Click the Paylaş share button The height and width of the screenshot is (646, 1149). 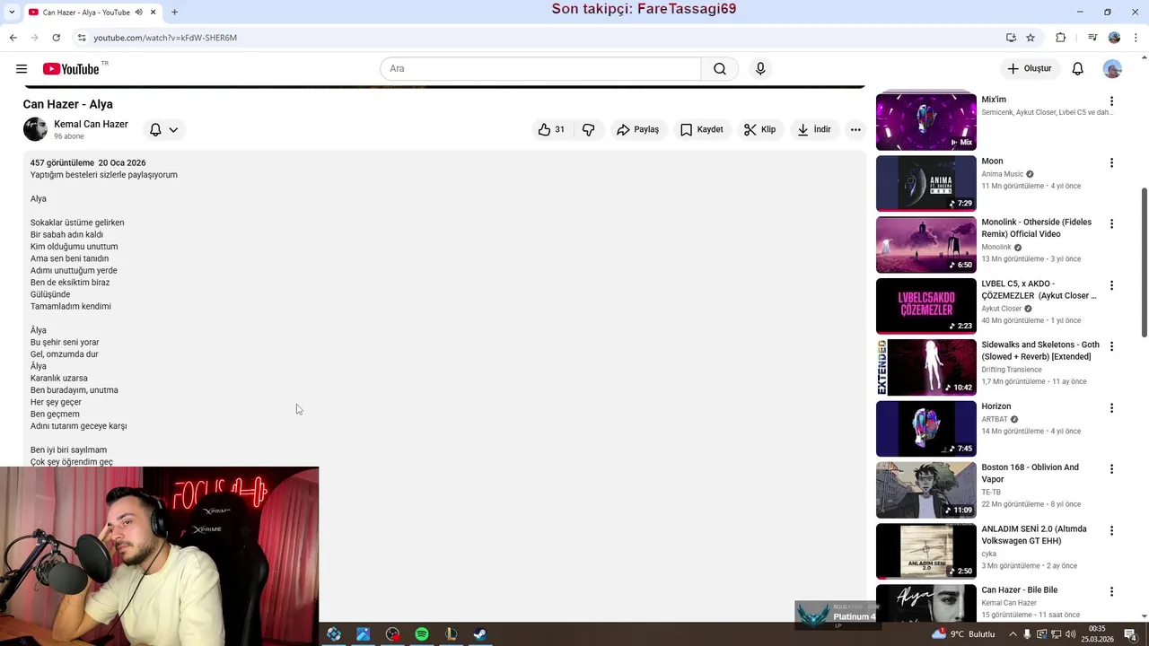point(637,130)
